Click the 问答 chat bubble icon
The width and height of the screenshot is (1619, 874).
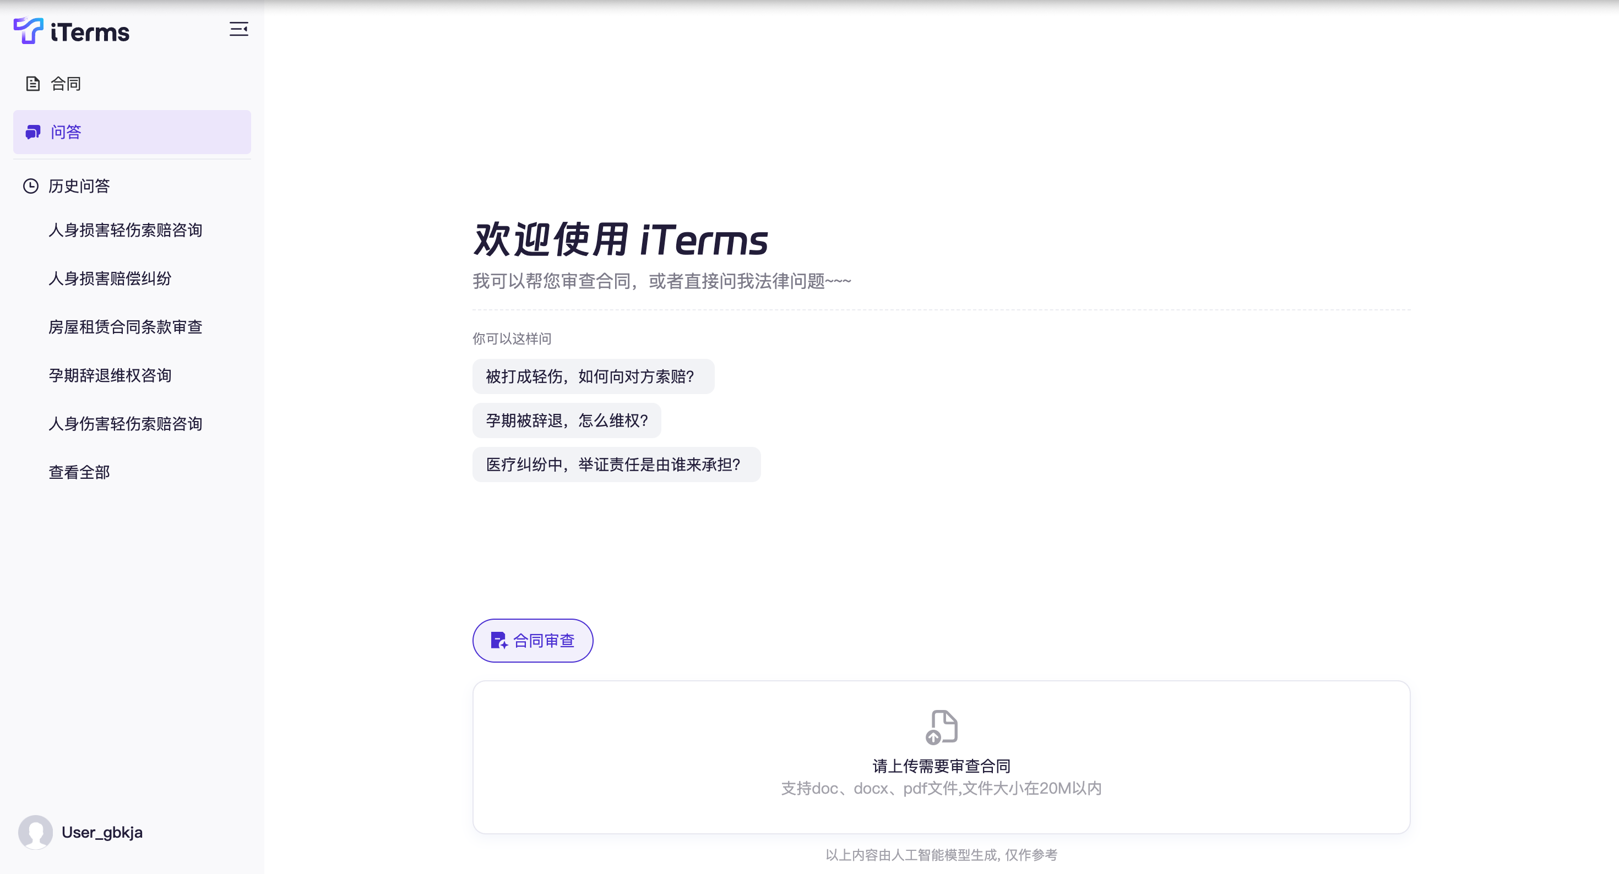(x=32, y=132)
